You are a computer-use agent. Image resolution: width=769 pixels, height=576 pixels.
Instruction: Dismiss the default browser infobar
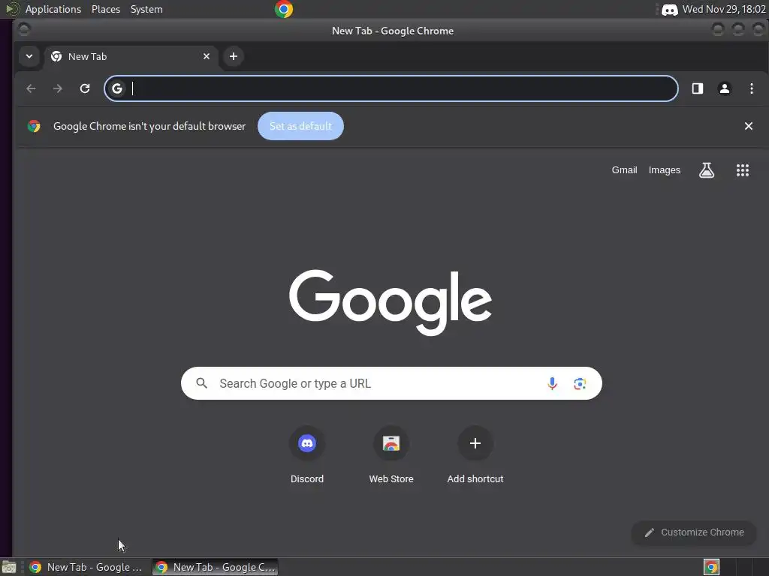749,126
